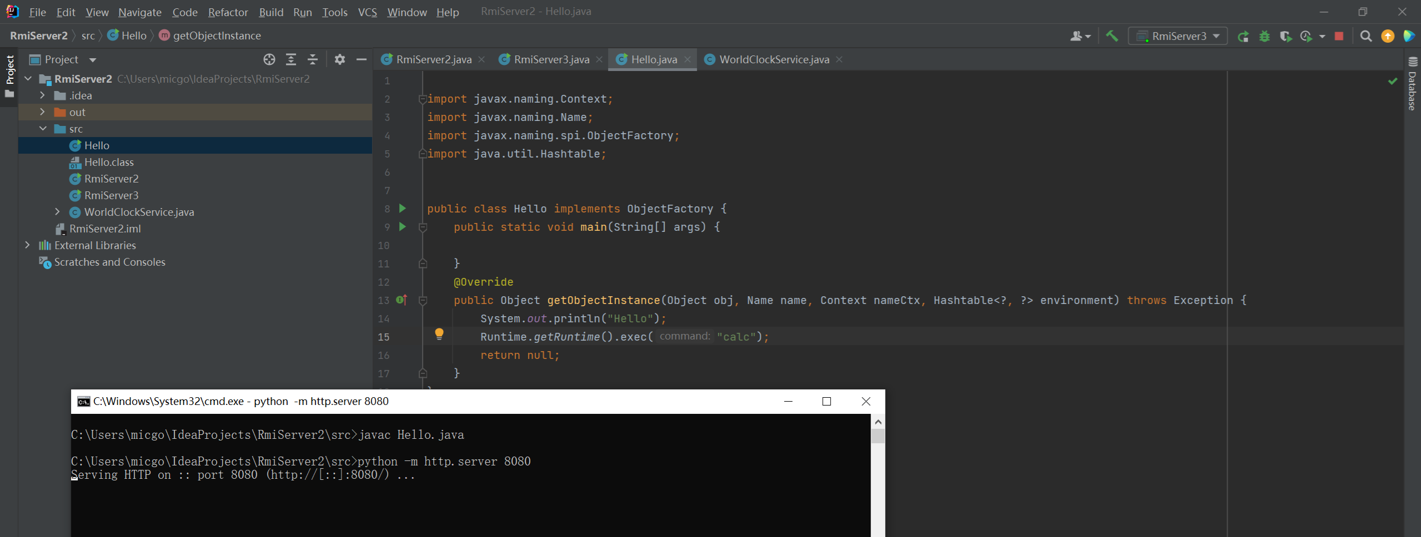
Task: Open Search Everywhere magnifier icon
Action: point(1366,36)
